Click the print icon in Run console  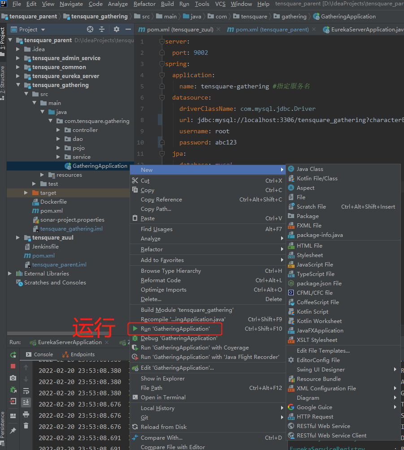click(26, 414)
